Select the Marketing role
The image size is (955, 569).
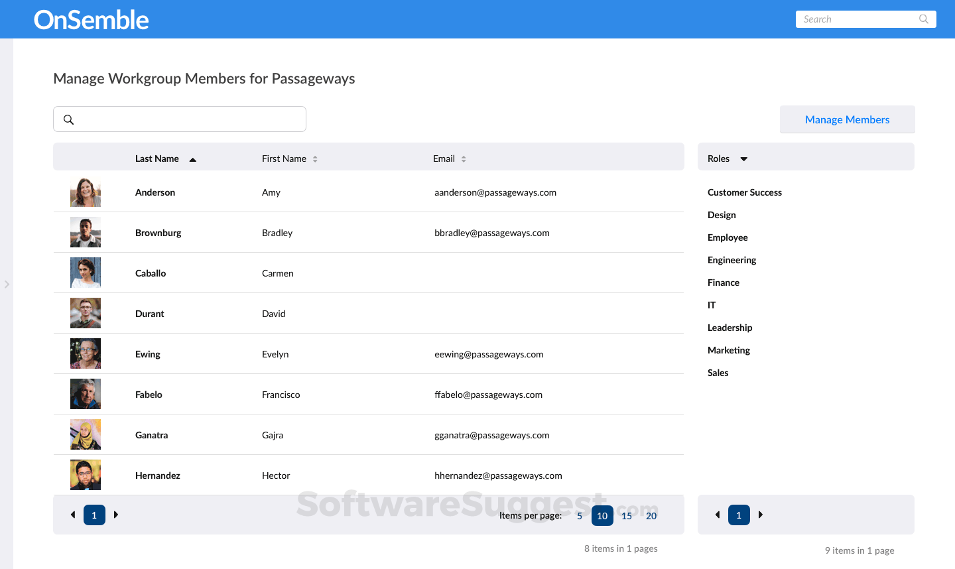(x=728, y=350)
